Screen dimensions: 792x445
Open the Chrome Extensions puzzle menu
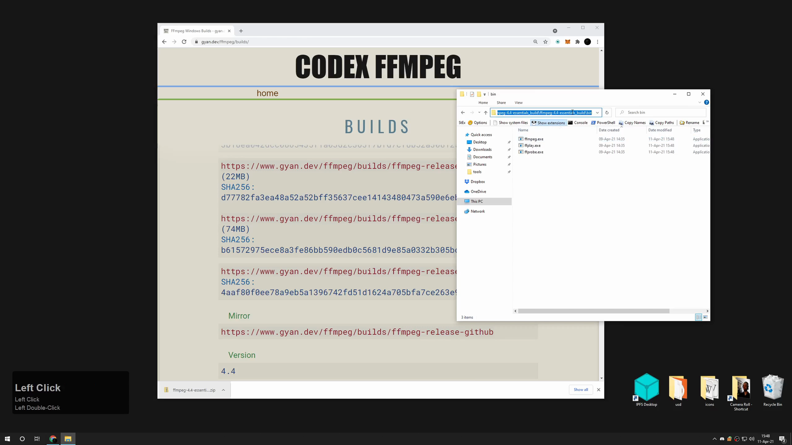(577, 42)
